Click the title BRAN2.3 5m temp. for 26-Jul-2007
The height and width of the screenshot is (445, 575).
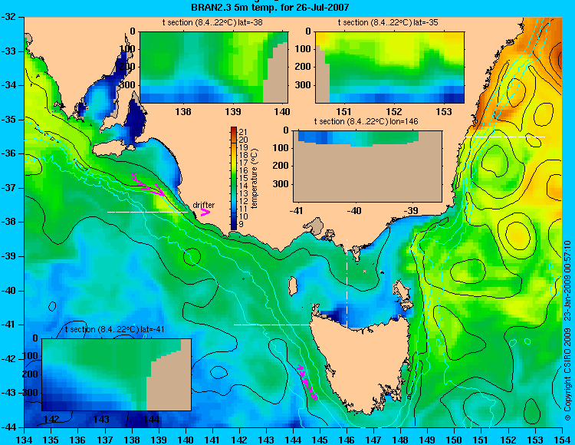[x=270, y=7]
